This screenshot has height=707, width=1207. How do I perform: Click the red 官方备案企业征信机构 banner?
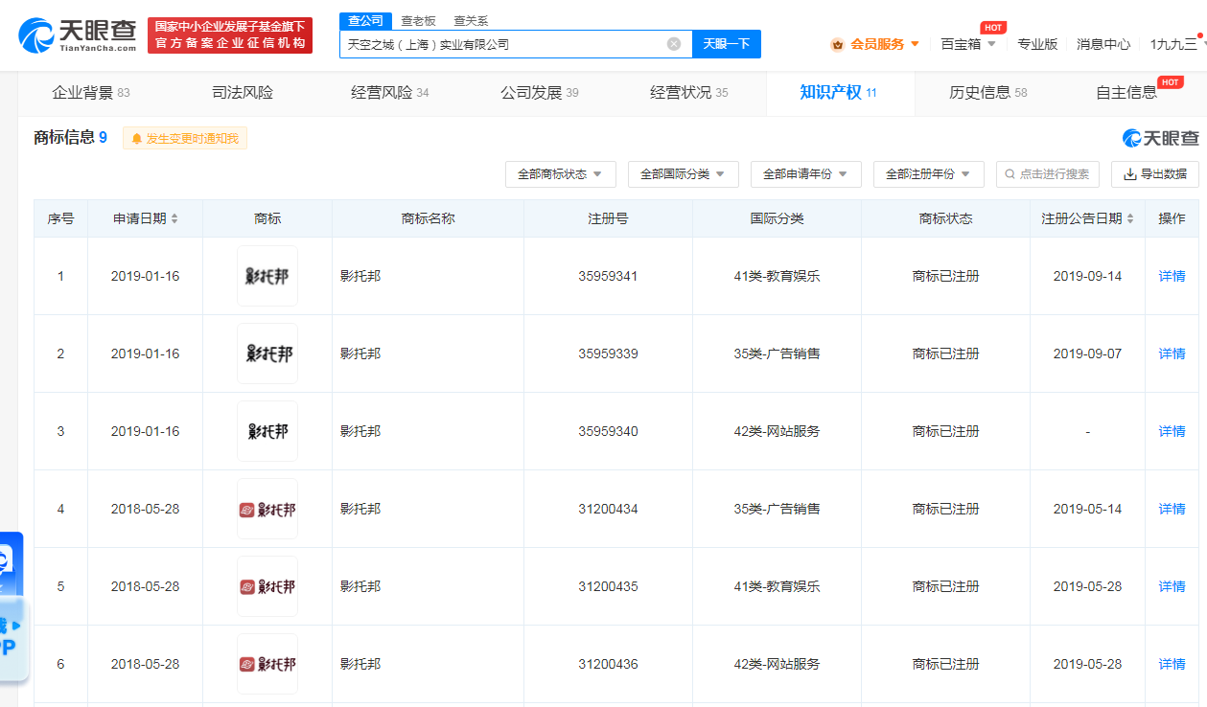pos(230,35)
